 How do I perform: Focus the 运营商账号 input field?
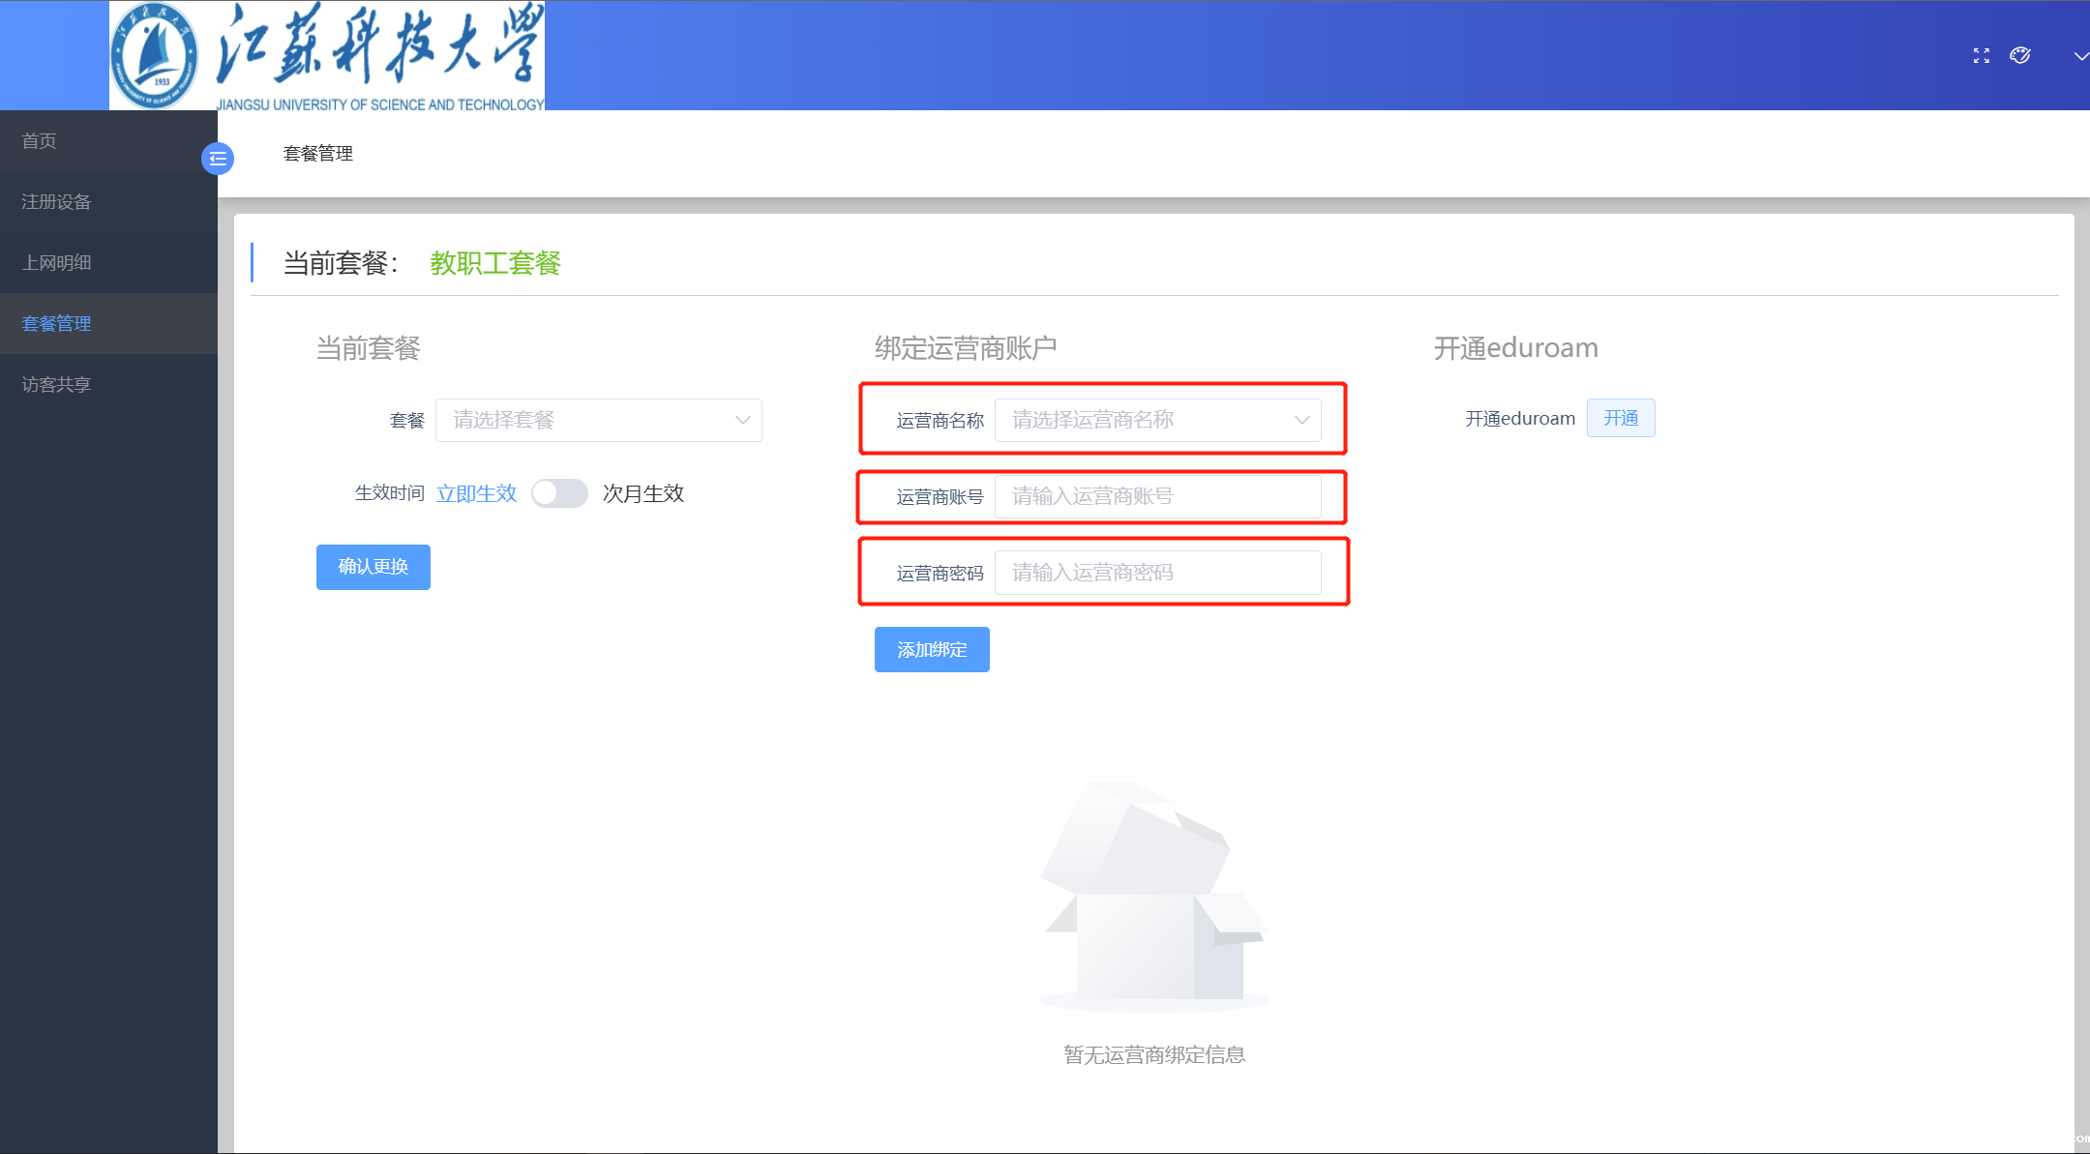click(1157, 496)
